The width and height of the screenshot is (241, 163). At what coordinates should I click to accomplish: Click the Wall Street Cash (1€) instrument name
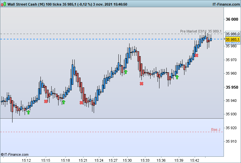26,4
